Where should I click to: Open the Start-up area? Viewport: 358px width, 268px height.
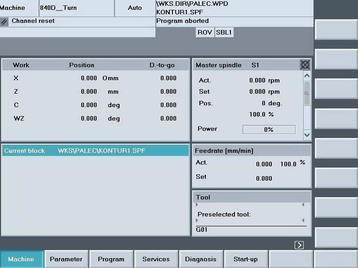pos(246,259)
